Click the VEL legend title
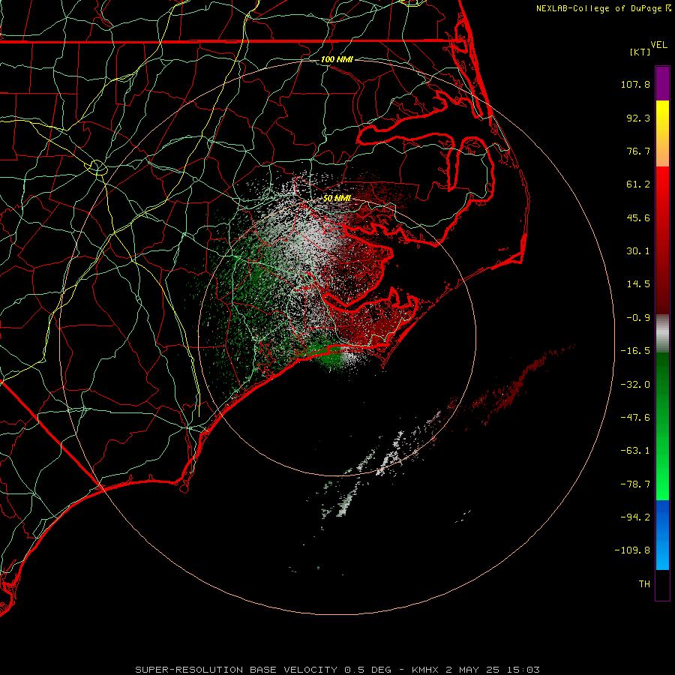675x675 pixels. coord(658,45)
